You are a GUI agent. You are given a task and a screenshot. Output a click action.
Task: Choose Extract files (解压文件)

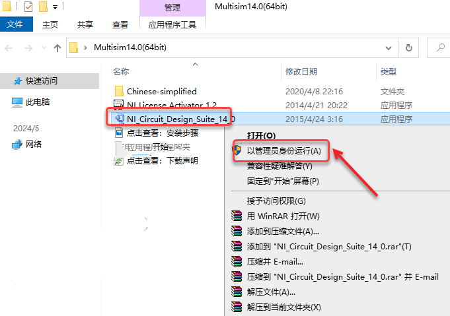[x=271, y=292]
